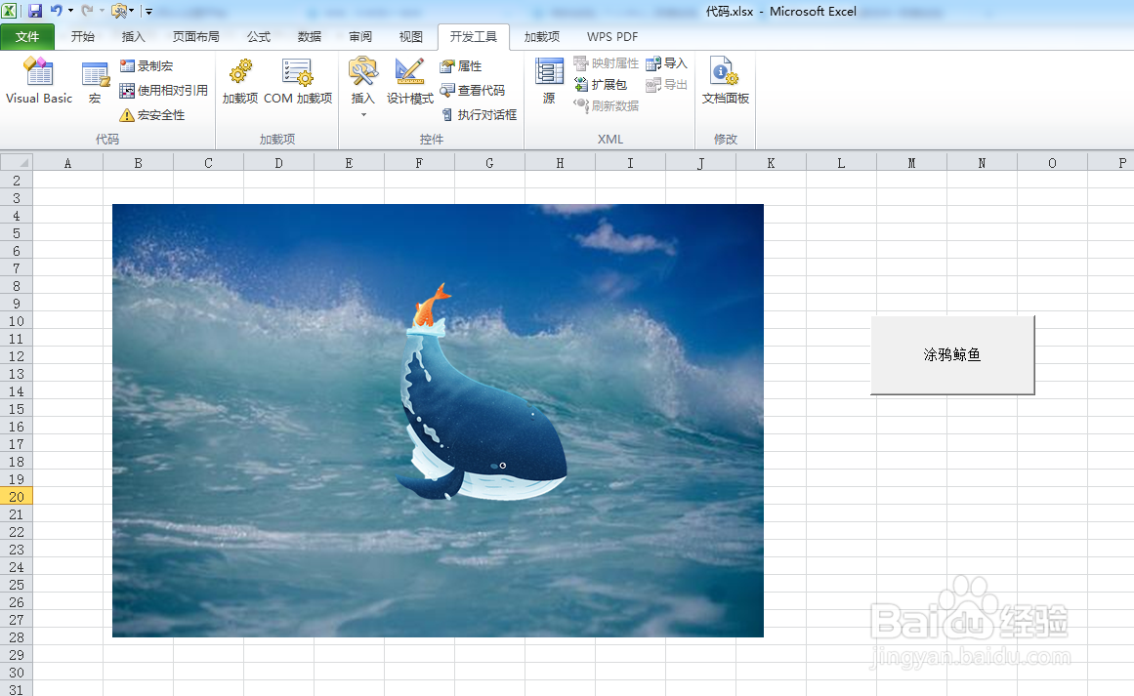Viewport: 1134px width, 696px height.
Task: Open the XML 源 source pane
Action: (x=549, y=82)
